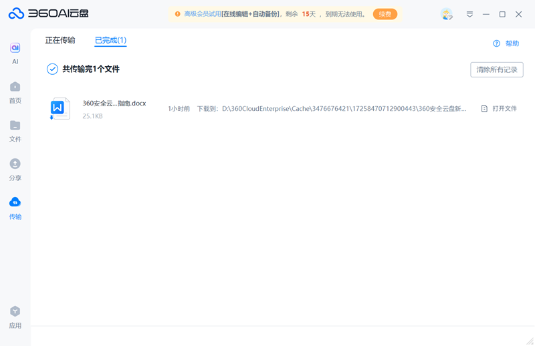Image resolution: width=535 pixels, height=346 pixels.
Task: Open the AI assistant in the sidebar
Action: click(15, 52)
